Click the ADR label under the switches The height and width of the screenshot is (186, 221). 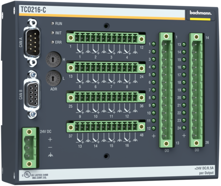click(x=54, y=89)
